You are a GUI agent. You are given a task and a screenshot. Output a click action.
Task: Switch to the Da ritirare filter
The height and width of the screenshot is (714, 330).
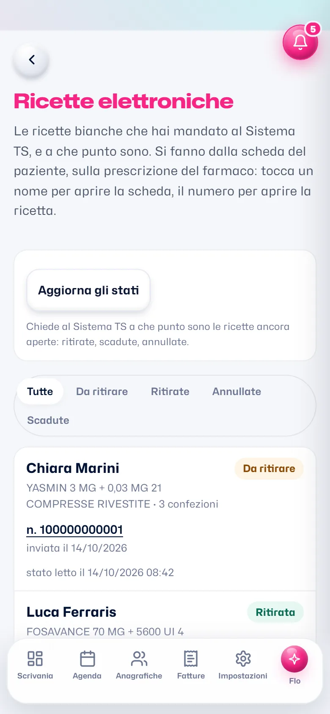pos(102,391)
